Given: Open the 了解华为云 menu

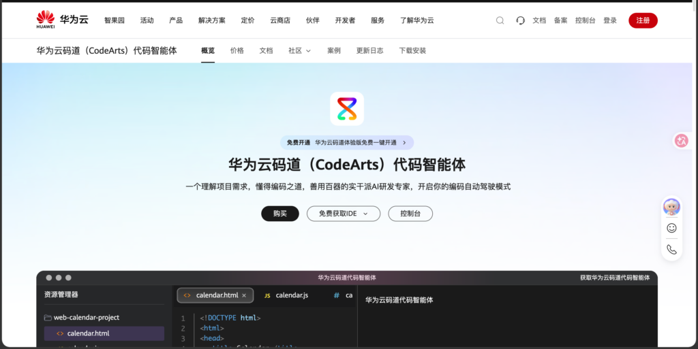Looking at the screenshot, I should tap(416, 20).
